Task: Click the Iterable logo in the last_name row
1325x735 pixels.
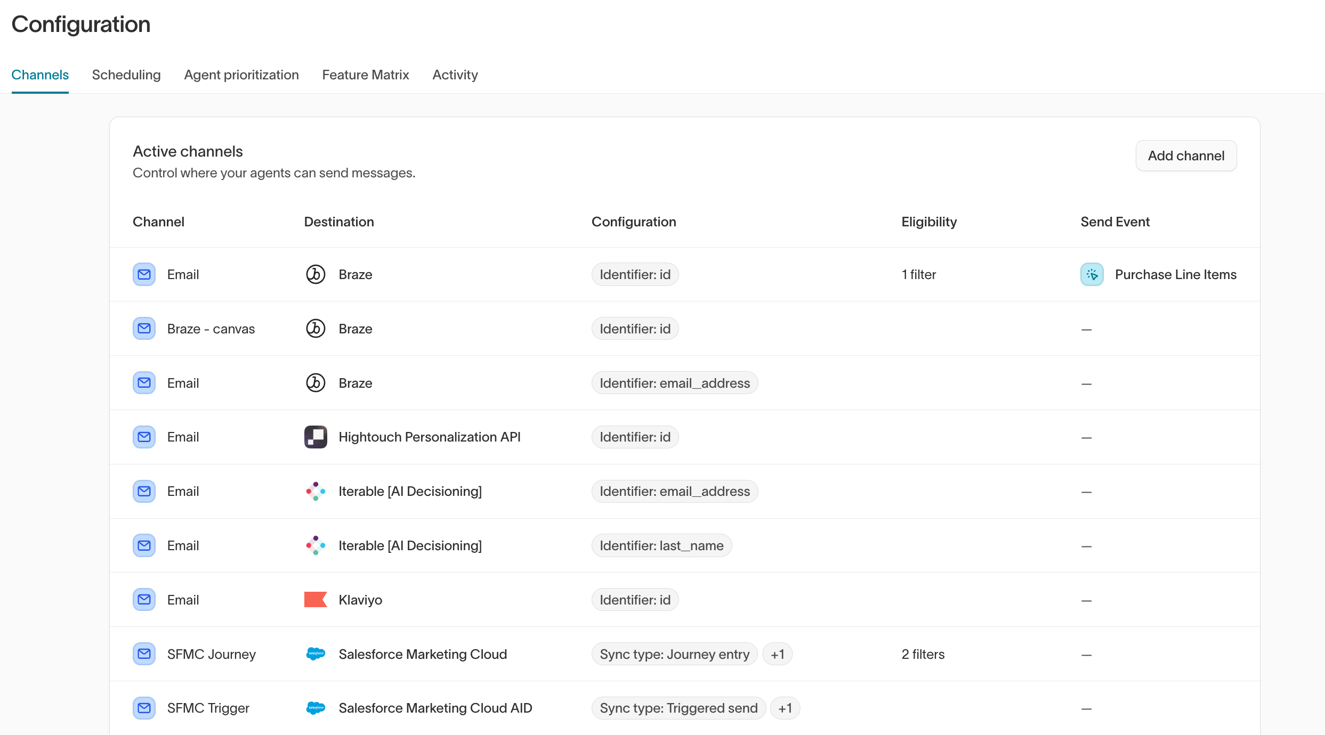Action: point(316,545)
